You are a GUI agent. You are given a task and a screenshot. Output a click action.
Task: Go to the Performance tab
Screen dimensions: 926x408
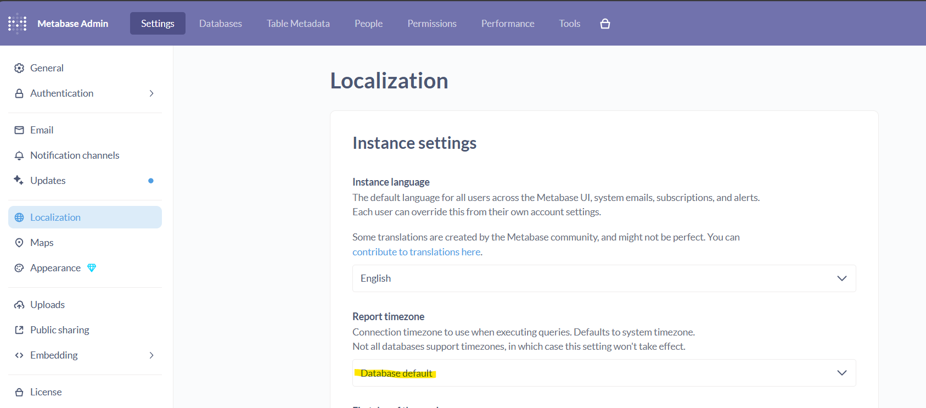507,24
